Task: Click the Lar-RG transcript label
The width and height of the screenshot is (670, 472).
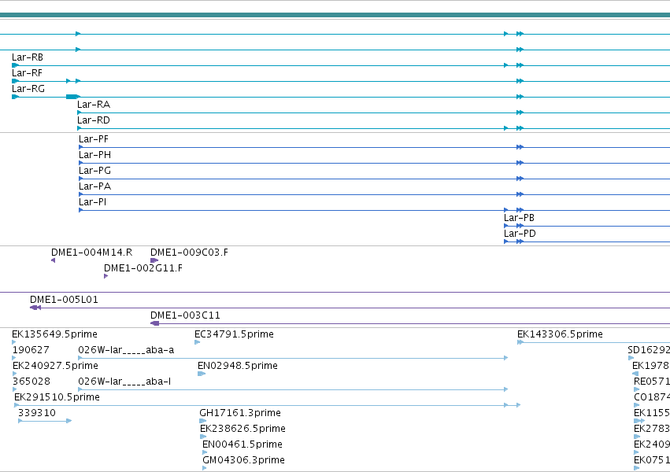Action: [28, 89]
